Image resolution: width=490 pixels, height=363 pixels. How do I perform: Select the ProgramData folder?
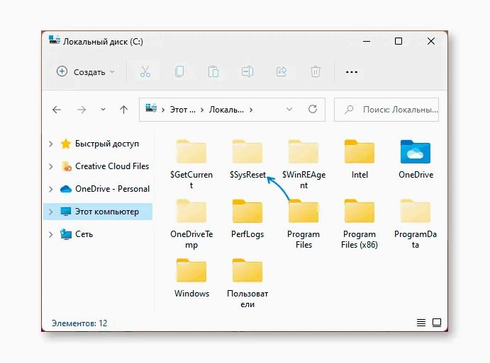(416, 224)
